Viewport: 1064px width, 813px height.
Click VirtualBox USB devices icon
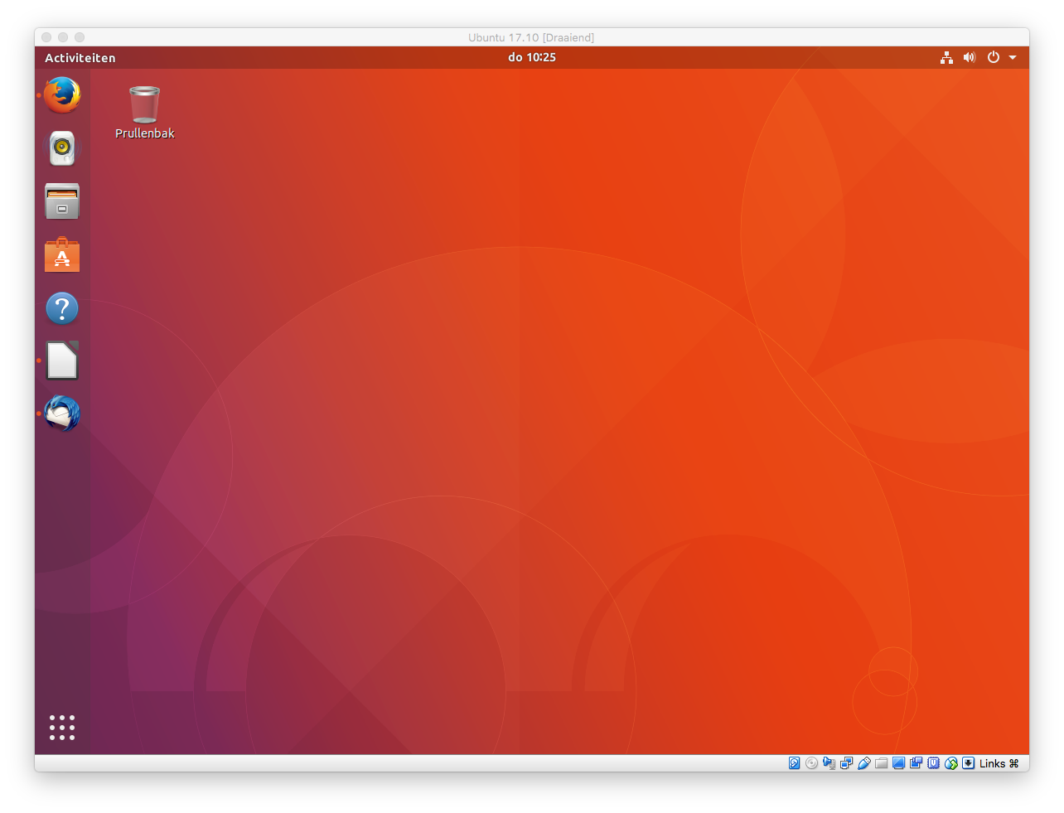pos(864,763)
